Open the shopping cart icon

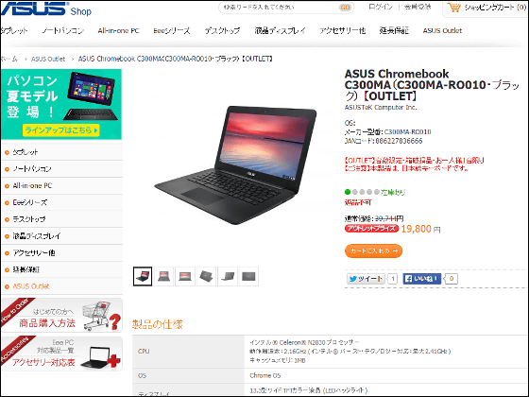click(x=453, y=8)
